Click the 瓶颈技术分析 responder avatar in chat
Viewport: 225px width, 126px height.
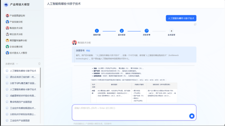pyautogui.click(x=74, y=43)
